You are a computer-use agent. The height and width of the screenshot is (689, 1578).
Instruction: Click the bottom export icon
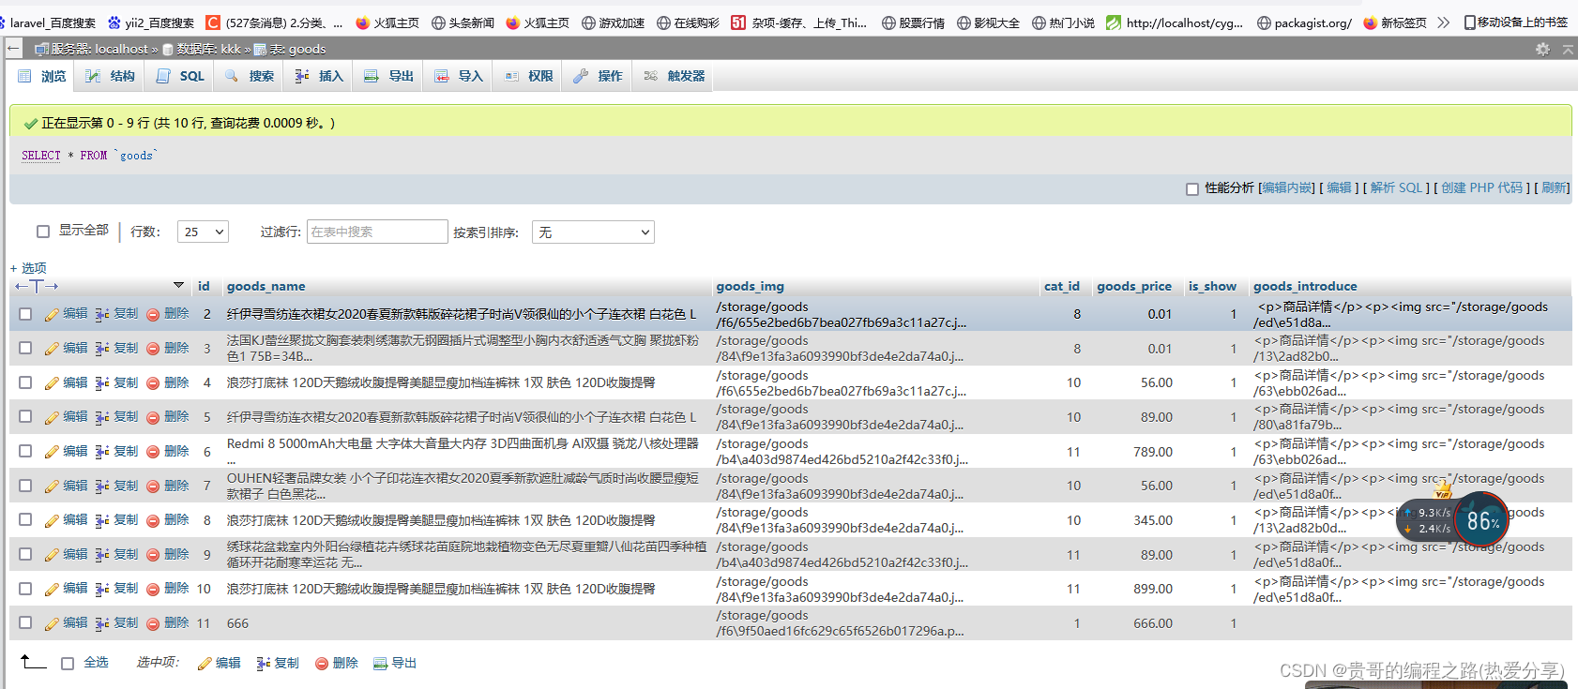coord(380,664)
